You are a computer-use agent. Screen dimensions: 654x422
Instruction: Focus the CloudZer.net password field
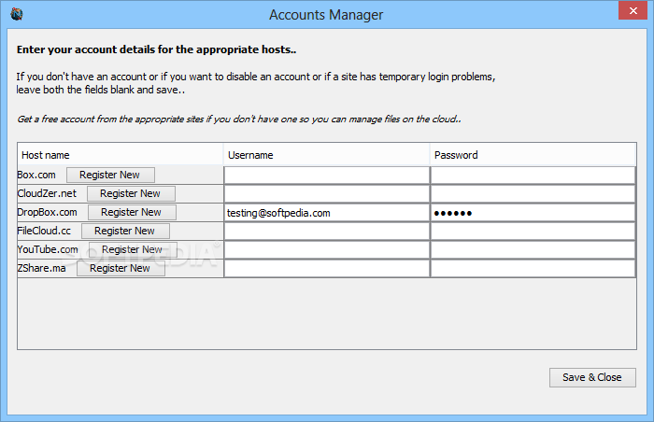click(533, 194)
